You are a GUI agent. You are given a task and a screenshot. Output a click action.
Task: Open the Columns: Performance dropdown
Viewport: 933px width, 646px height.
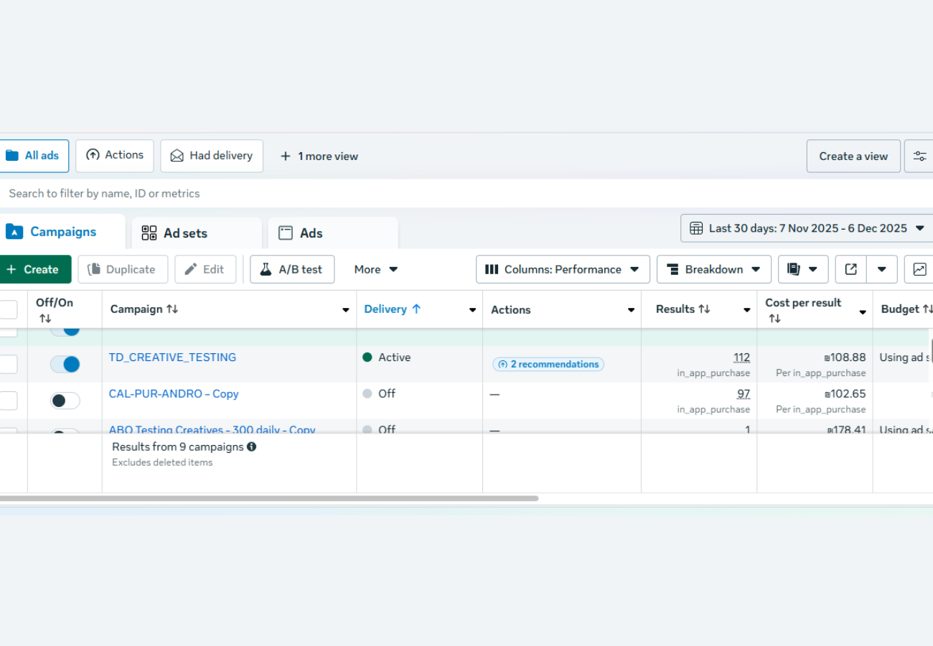tap(563, 269)
